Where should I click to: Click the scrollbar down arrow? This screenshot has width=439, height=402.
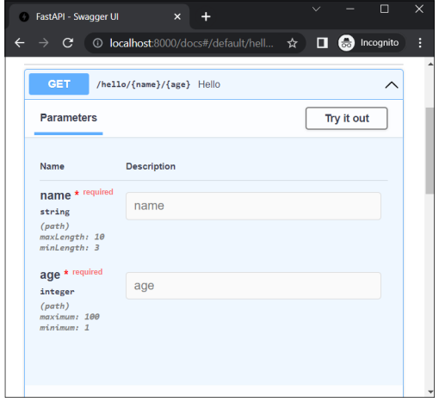[x=430, y=392]
